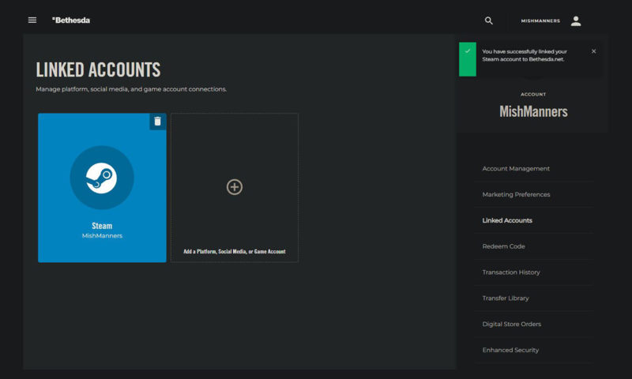Image resolution: width=632 pixels, height=379 pixels.
Task: Go to Account Management
Action: pos(516,168)
